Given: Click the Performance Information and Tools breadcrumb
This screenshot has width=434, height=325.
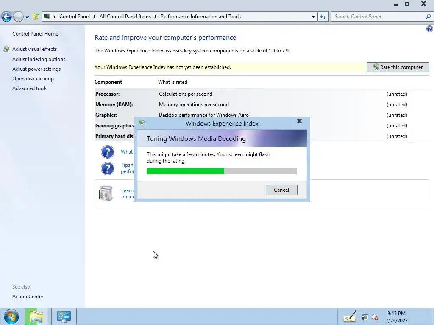Looking at the screenshot, I should (x=200, y=17).
